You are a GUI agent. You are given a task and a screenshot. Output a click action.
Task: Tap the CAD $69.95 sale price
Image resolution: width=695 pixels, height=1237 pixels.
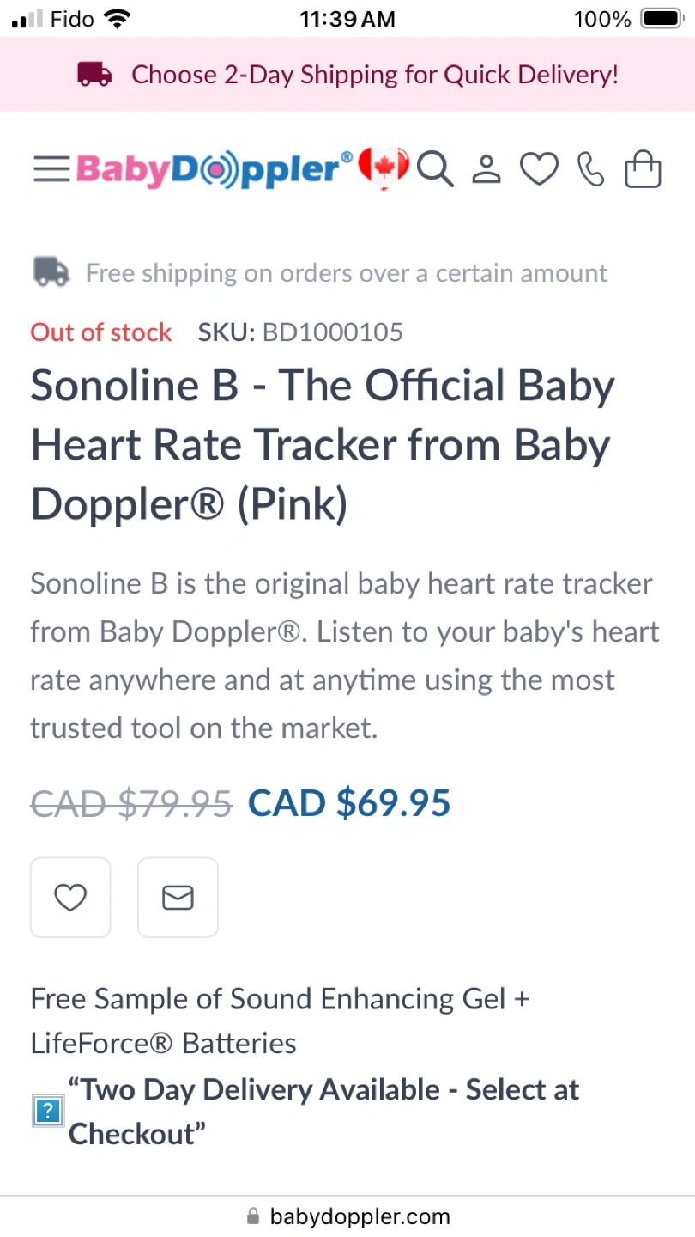[349, 802]
